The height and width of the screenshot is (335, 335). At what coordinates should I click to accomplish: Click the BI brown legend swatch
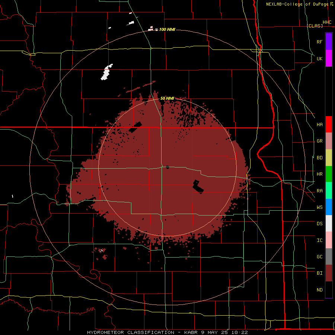pyautogui.click(x=329, y=273)
